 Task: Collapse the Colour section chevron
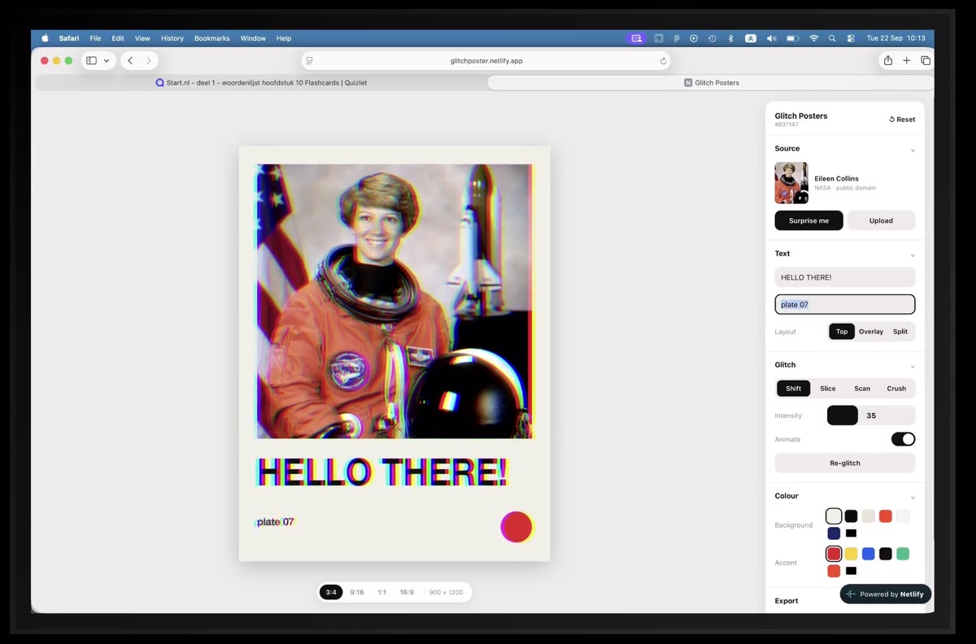coord(913,498)
